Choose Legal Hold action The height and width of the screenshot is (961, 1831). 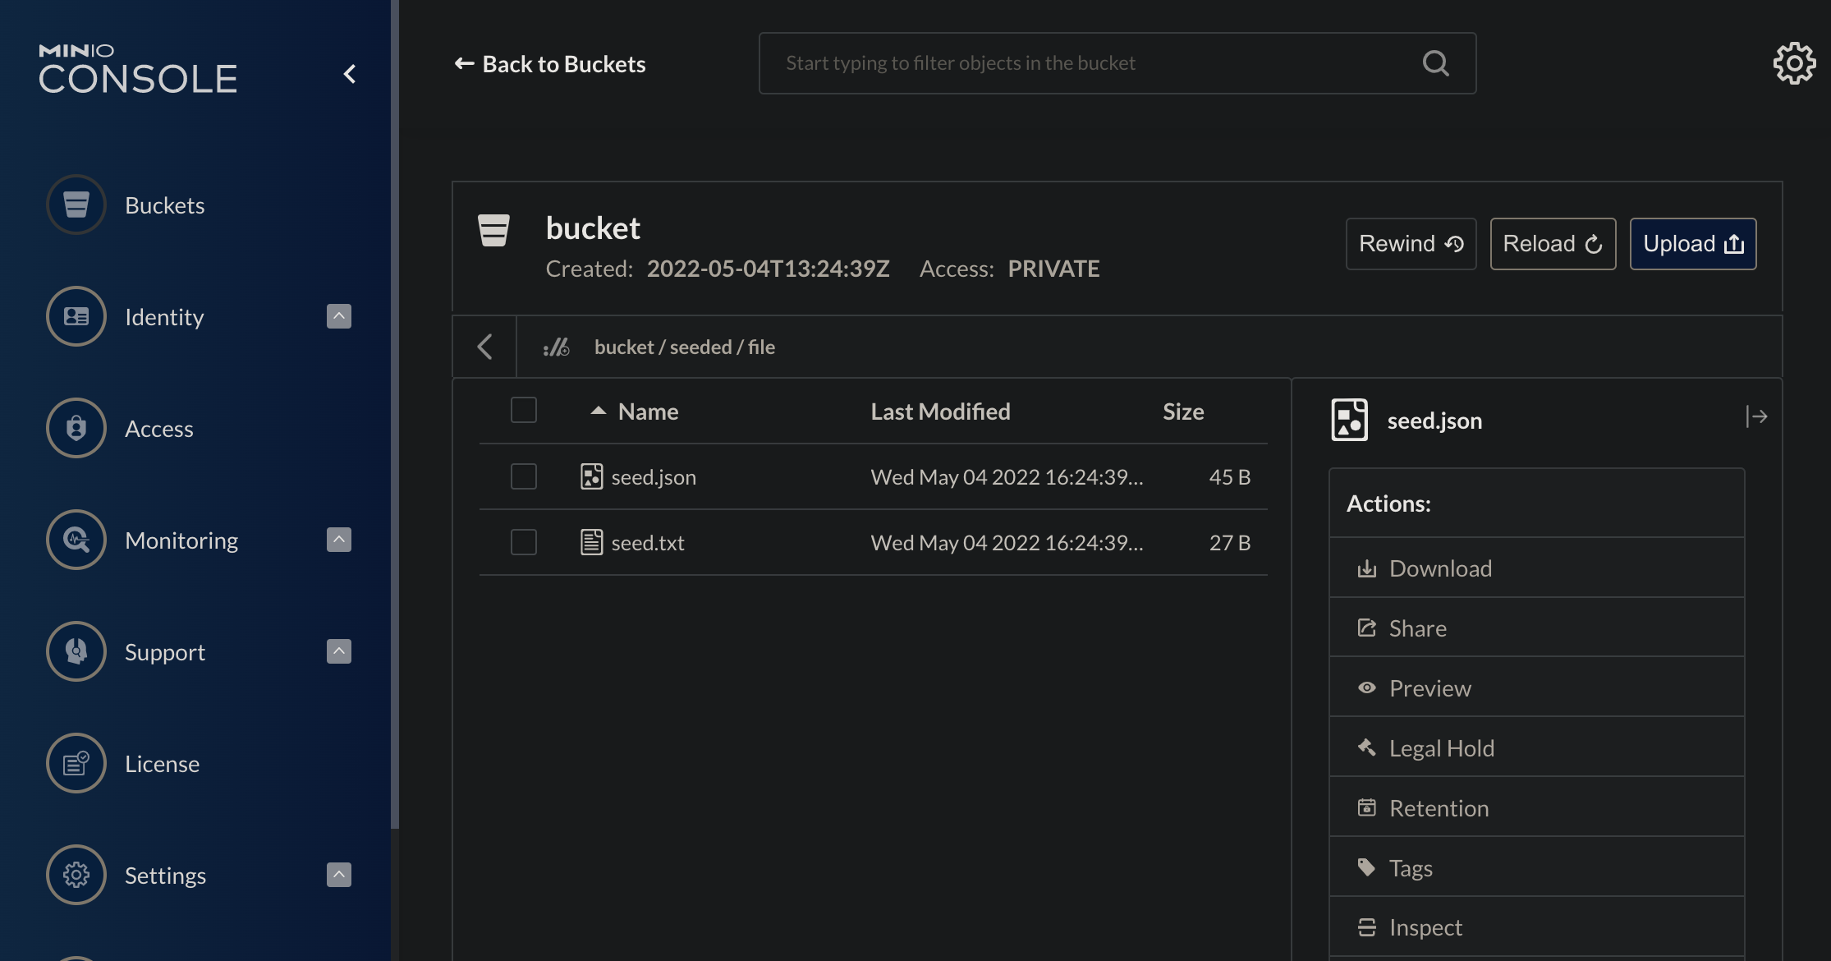pyautogui.click(x=1441, y=748)
